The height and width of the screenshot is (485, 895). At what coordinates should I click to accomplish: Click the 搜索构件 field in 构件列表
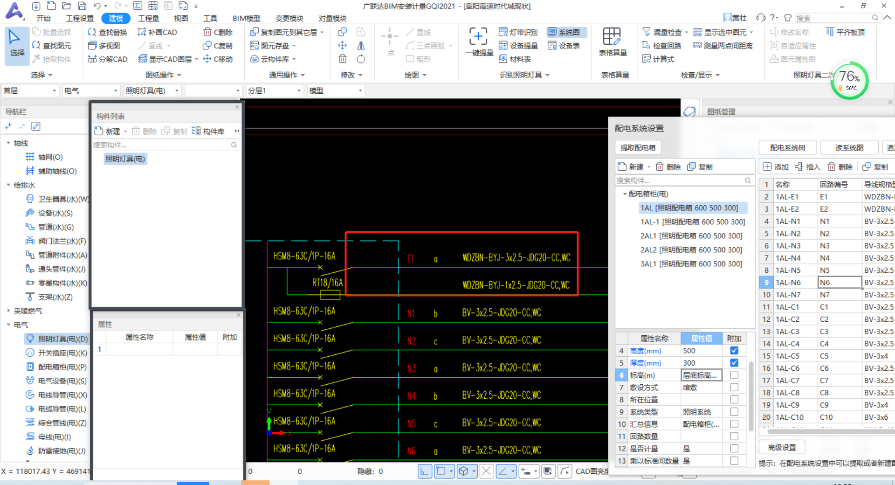tap(165, 145)
